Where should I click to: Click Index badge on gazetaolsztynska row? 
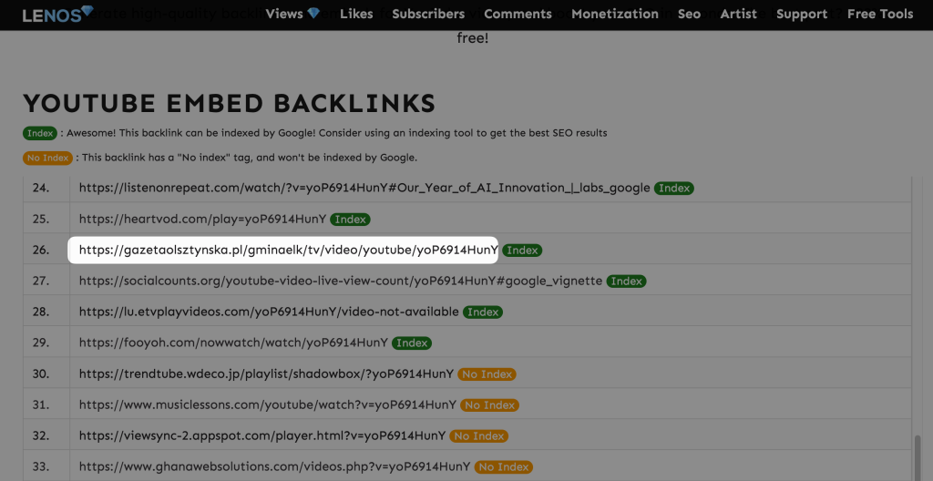pos(522,250)
